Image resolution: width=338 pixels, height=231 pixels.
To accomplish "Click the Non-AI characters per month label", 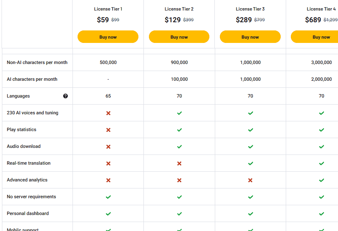I will [x=37, y=62].
